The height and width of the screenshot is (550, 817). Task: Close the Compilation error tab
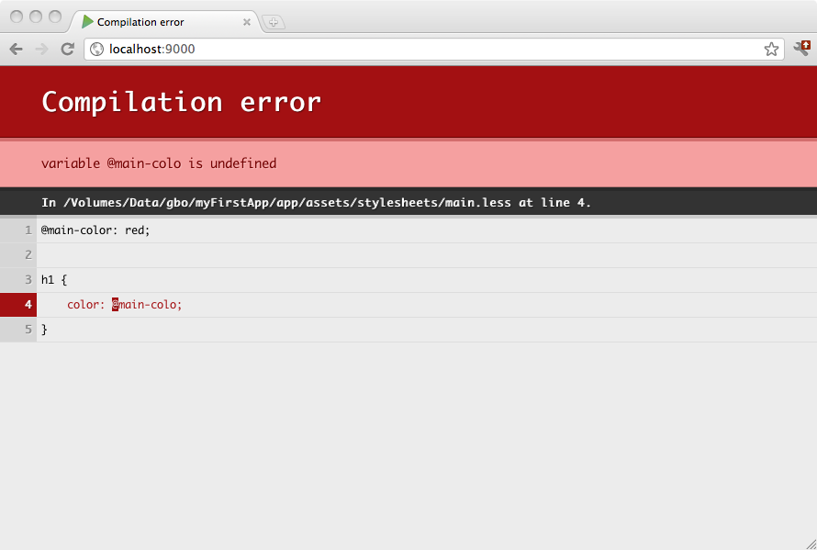click(x=246, y=22)
